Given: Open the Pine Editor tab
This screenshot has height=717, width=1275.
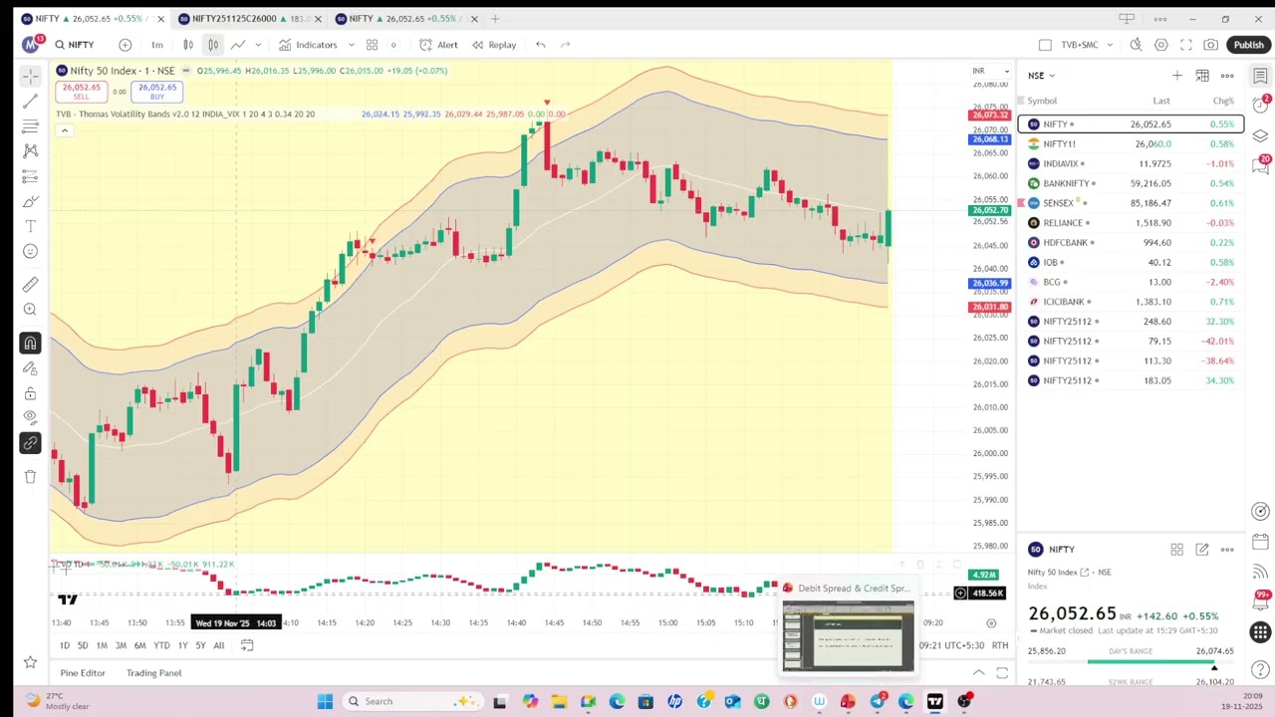Looking at the screenshot, I should tap(82, 673).
